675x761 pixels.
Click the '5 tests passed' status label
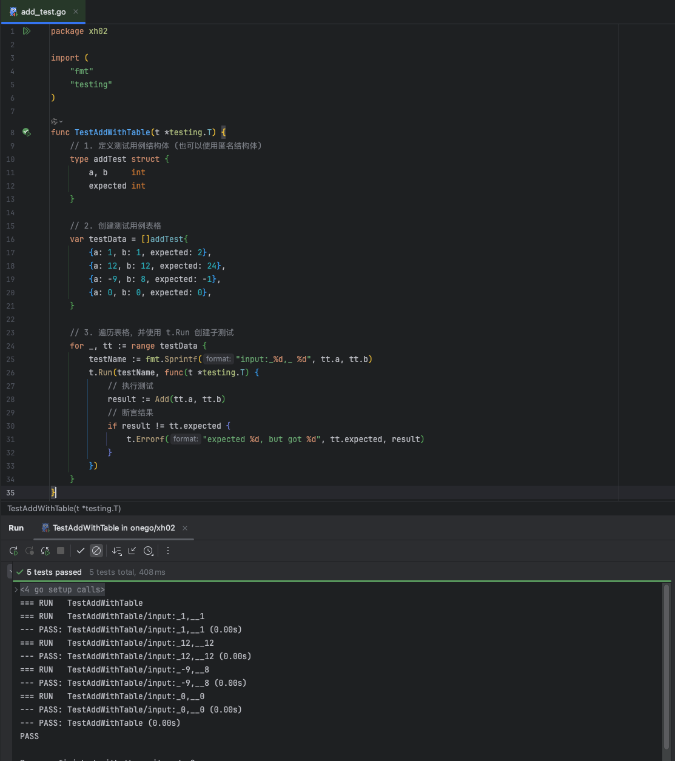pos(54,572)
